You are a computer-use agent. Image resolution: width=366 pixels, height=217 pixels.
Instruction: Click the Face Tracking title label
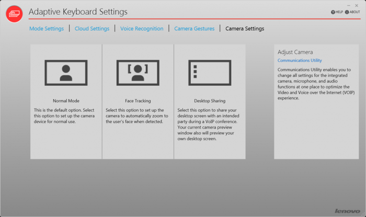(x=138, y=101)
